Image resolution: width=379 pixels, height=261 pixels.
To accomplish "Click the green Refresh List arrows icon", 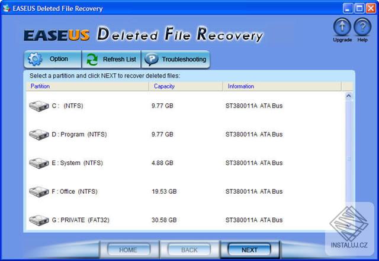I will [92, 59].
